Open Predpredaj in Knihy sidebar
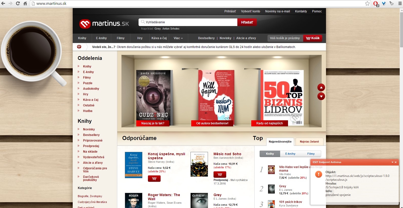 [91, 146]
